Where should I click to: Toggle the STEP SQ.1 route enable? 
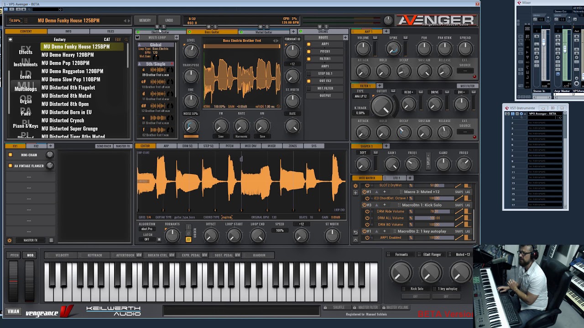pos(308,73)
